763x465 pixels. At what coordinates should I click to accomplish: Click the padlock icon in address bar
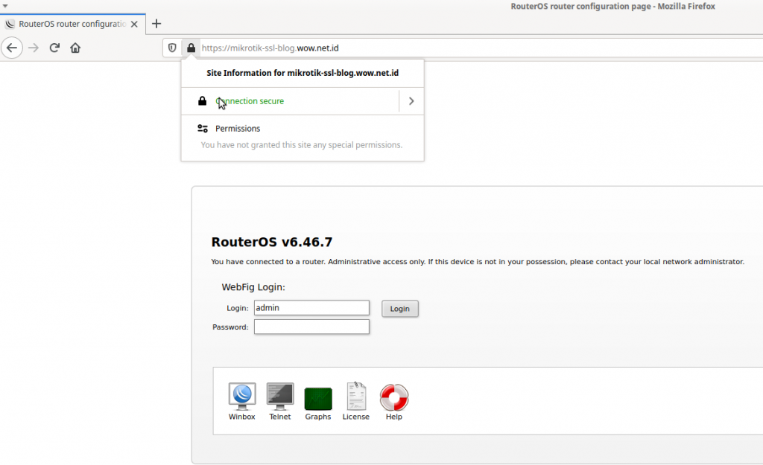tap(191, 48)
